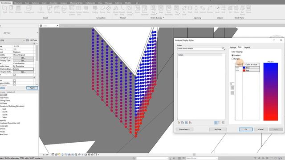The height and width of the screenshot is (160, 285).
Task: Select the Model Text tool
Action: [116, 10]
